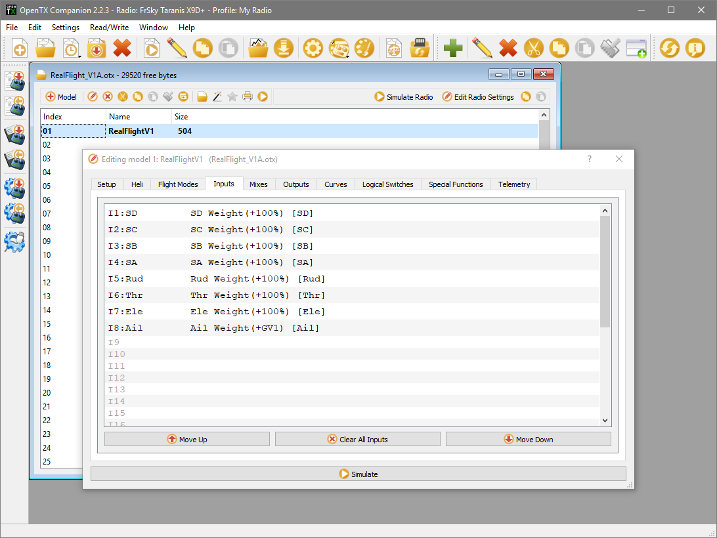Click the gear-and-wrench icon in left sidebar

click(14, 242)
